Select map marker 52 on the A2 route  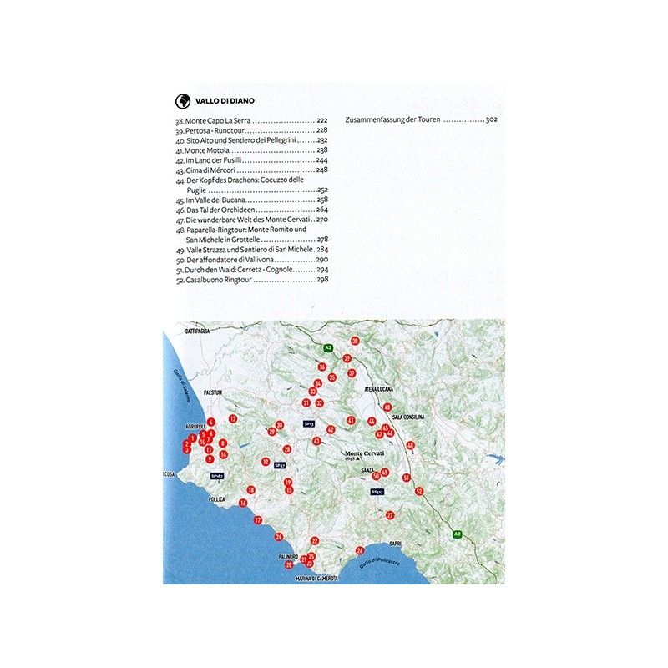(x=419, y=491)
